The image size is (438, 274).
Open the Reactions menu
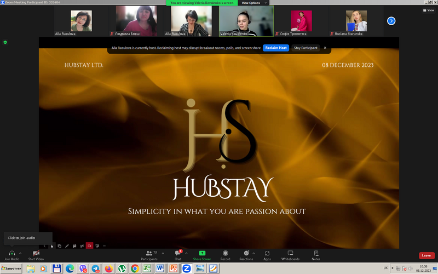(x=246, y=255)
